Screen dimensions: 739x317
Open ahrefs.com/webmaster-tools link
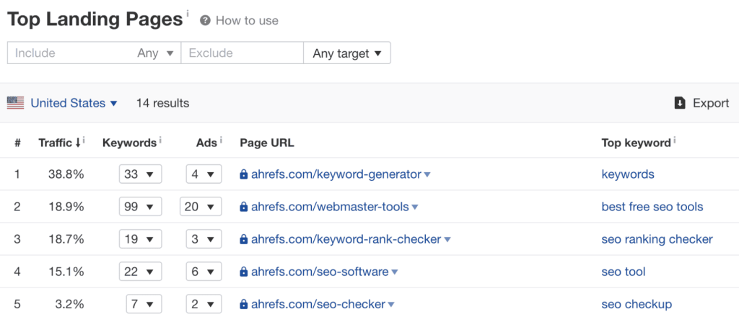(330, 207)
